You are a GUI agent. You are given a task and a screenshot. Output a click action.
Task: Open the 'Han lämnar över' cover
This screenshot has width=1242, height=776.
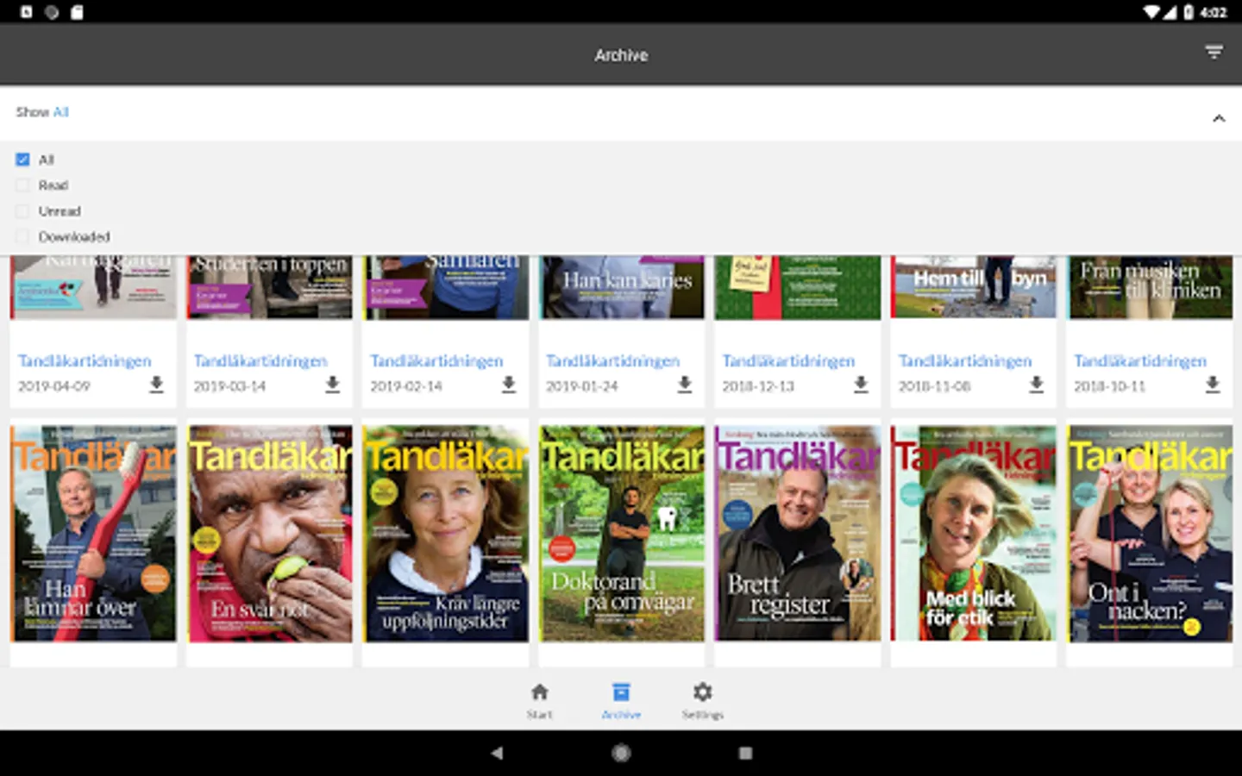(93, 534)
